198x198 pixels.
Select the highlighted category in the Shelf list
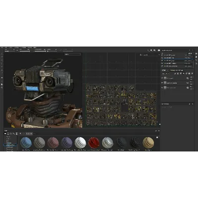tap(10, 145)
